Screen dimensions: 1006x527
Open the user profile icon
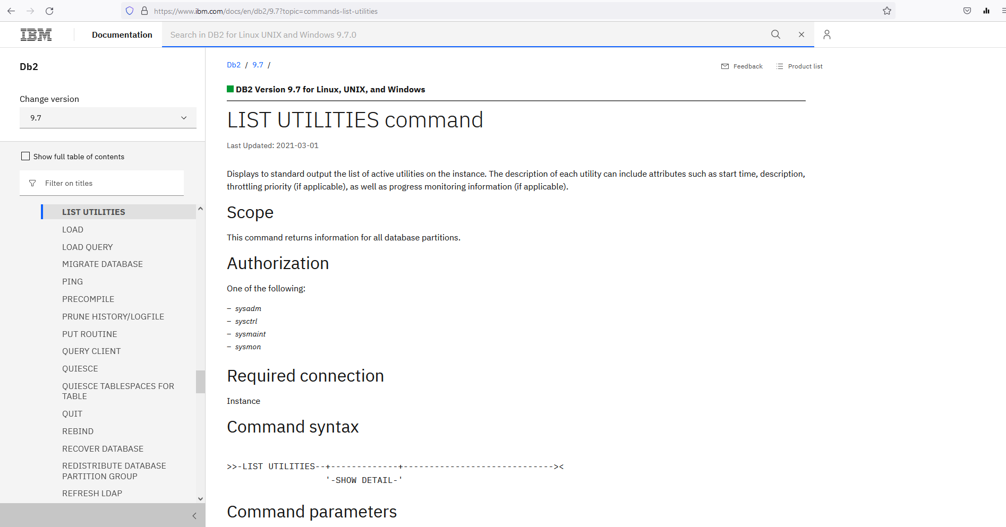pyautogui.click(x=826, y=34)
